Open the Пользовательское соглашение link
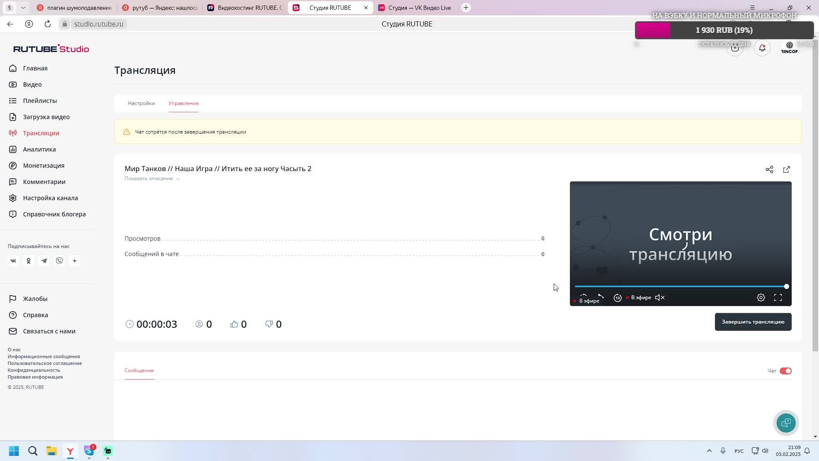 click(44, 363)
